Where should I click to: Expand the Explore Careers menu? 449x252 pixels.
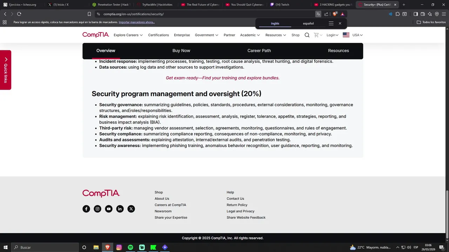click(128, 35)
